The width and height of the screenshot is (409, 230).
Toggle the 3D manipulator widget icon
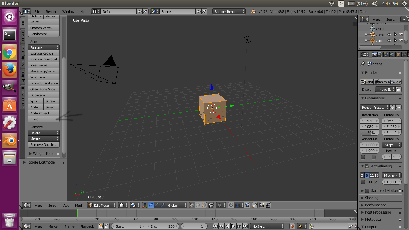[145, 205]
